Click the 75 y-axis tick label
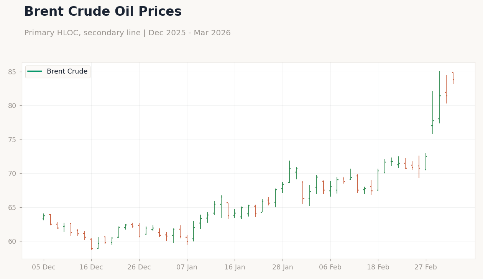483x279 pixels. click(12, 140)
